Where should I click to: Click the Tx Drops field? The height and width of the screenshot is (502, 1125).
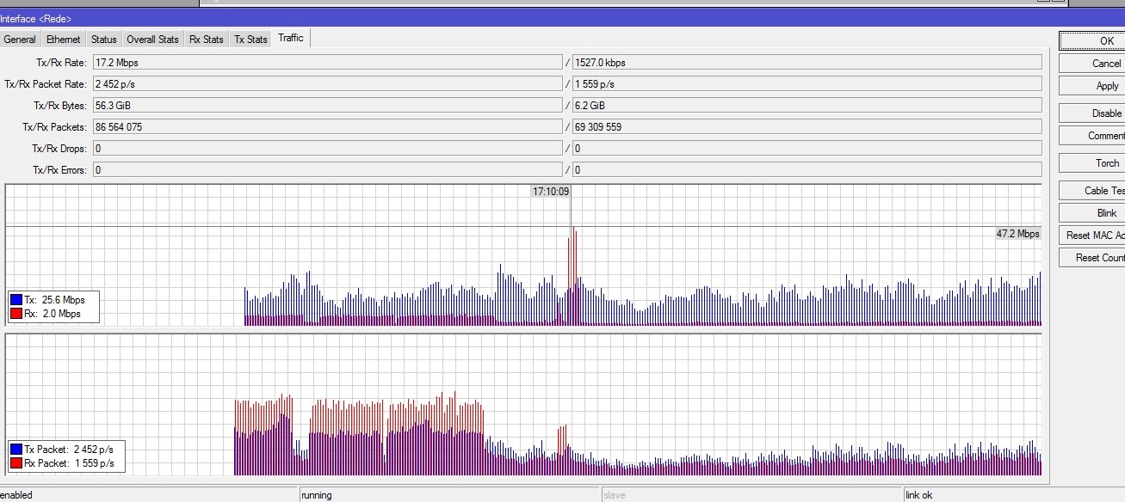click(x=327, y=149)
